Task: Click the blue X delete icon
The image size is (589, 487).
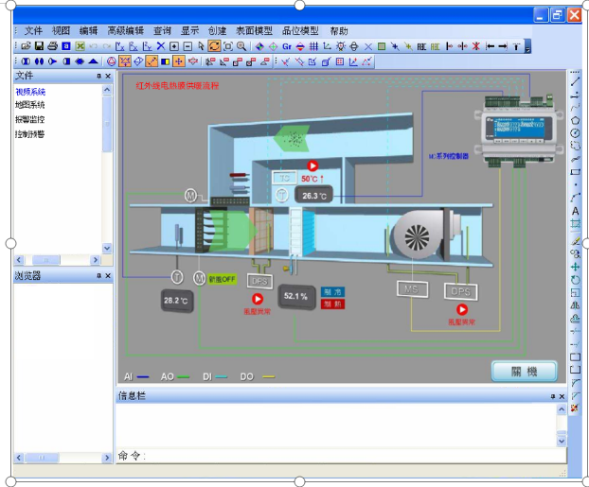Action: (161, 46)
